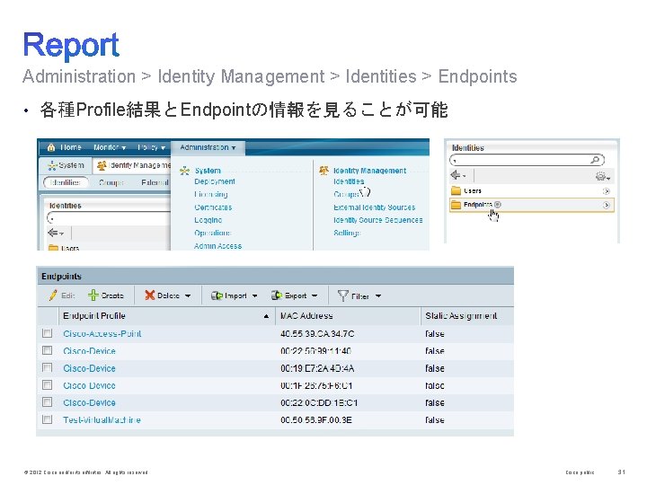
Task: Open the Policy menu dropdown
Action: click(x=151, y=147)
